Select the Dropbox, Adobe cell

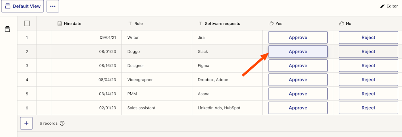coord(213,80)
